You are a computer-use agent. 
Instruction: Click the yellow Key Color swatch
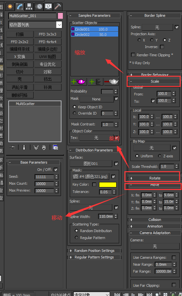point(108,184)
